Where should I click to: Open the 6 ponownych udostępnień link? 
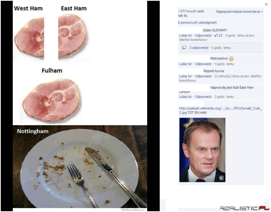197,22
